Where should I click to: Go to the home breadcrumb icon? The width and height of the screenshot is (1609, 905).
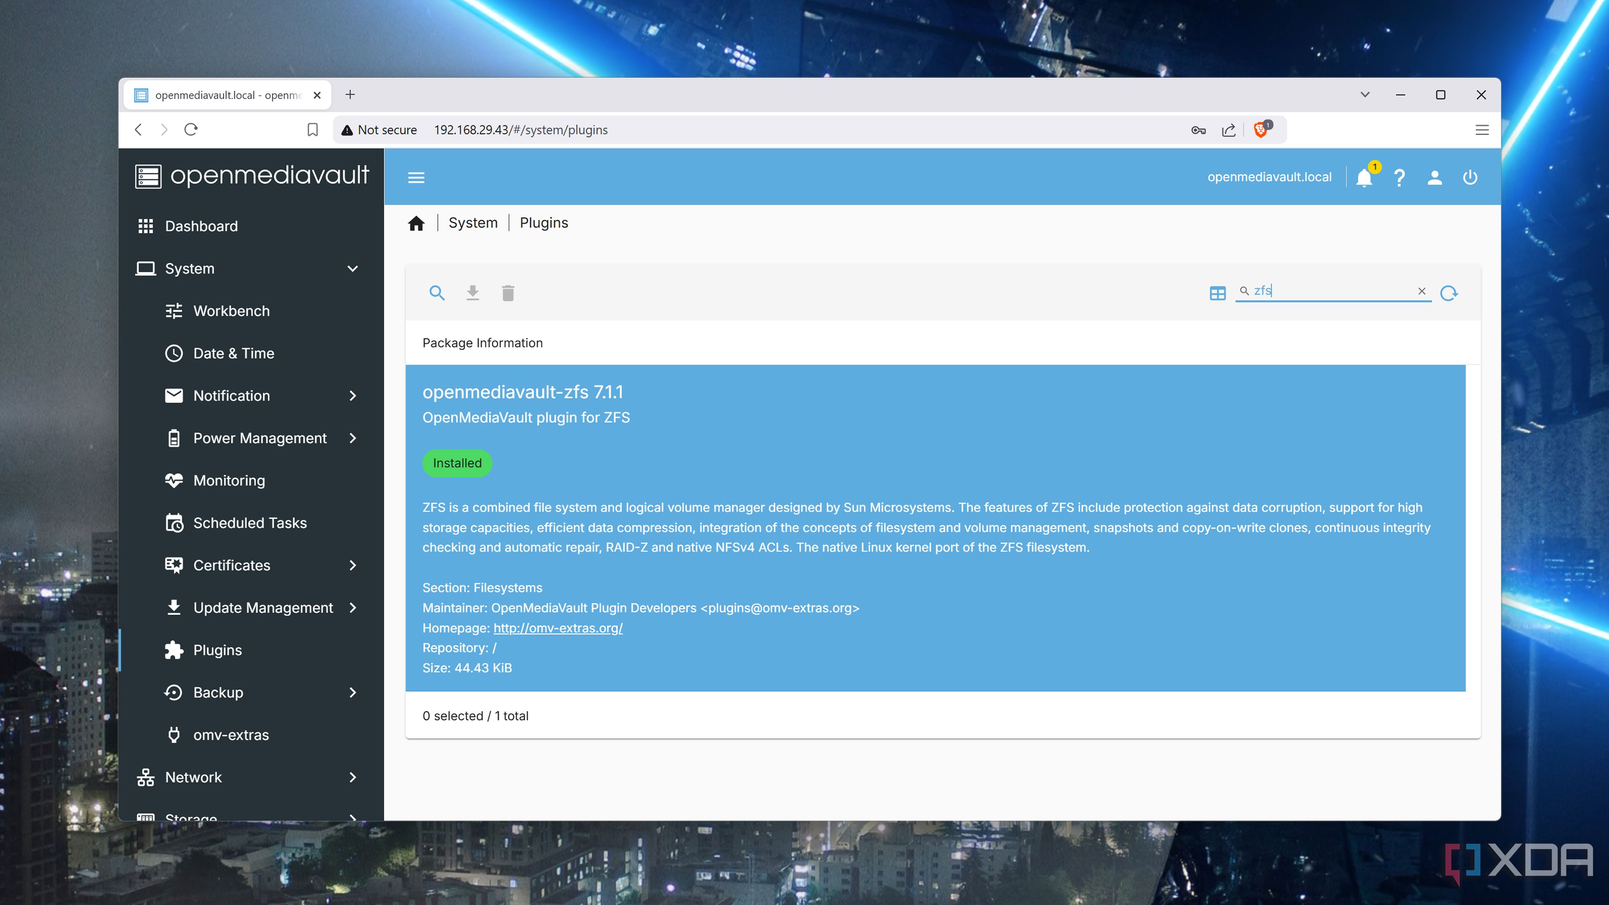pyautogui.click(x=416, y=224)
